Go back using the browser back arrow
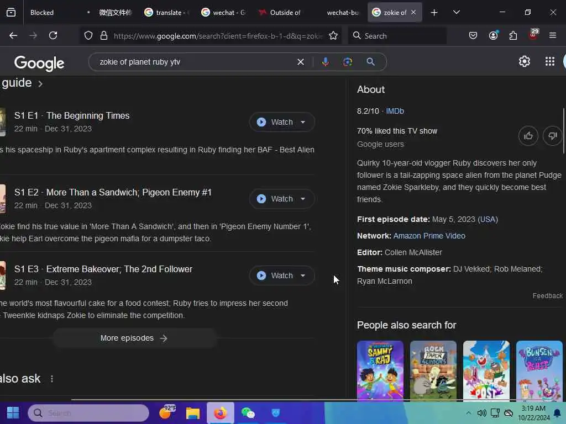The width and height of the screenshot is (566, 424). pyautogui.click(x=13, y=35)
